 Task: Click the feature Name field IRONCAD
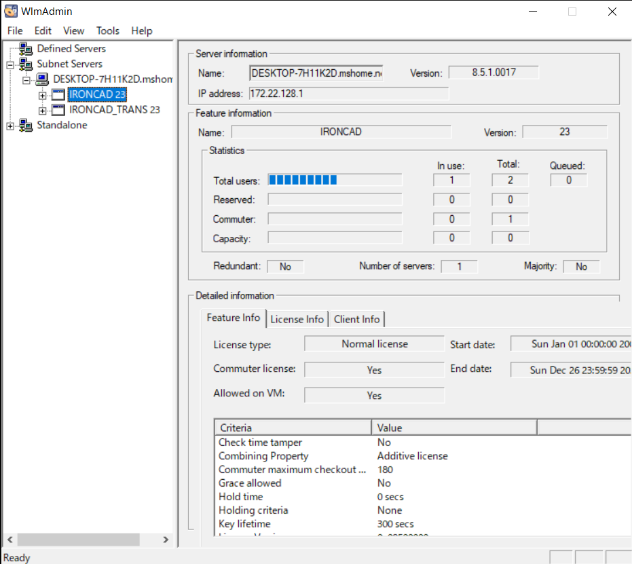[341, 132]
